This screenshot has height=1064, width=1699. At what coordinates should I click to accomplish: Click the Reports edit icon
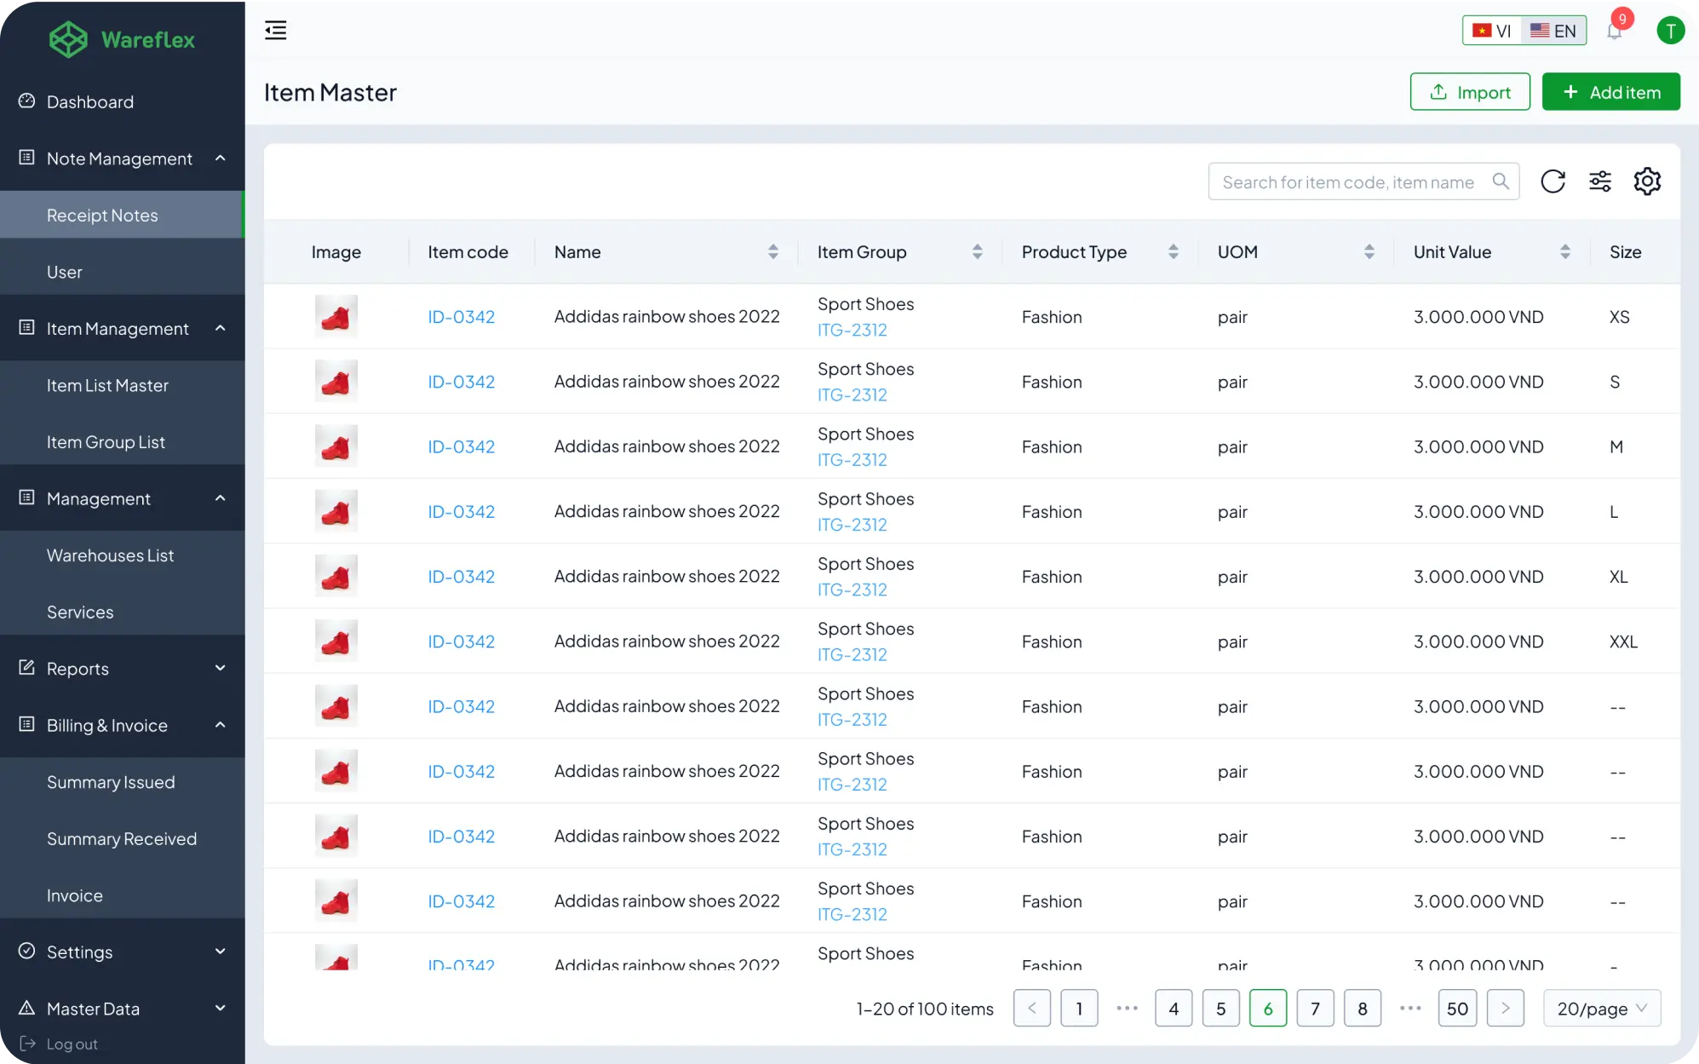pyautogui.click(x=27, y=668)
